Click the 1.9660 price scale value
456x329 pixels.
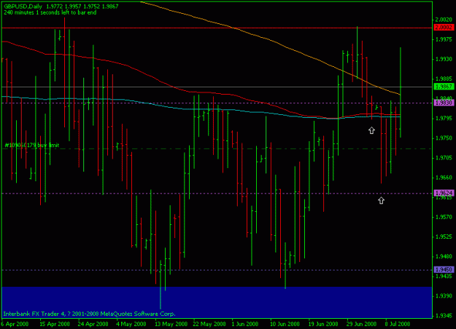point(444,178)
